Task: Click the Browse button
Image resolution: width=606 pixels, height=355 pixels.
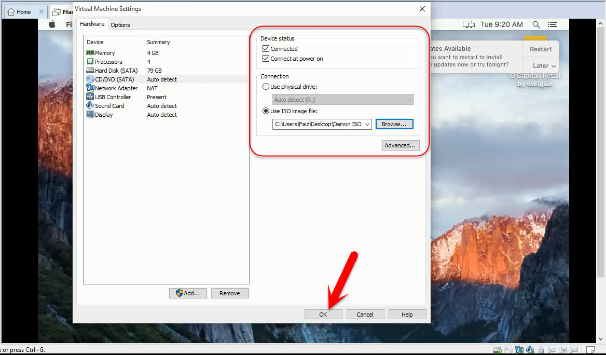Action: (394, 124)
